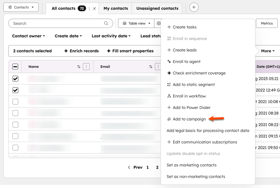Close the All contacts tab

click(x=94, y=9)
